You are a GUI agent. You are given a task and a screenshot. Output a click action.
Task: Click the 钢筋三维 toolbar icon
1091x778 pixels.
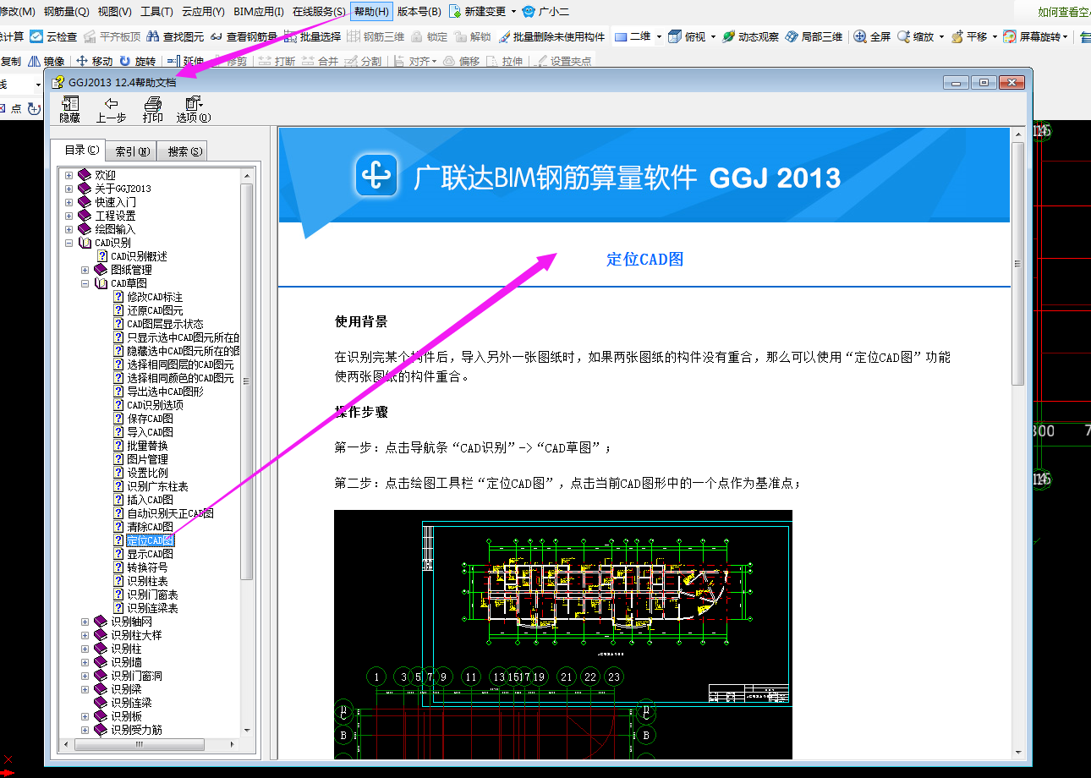[x=354, y=36]
